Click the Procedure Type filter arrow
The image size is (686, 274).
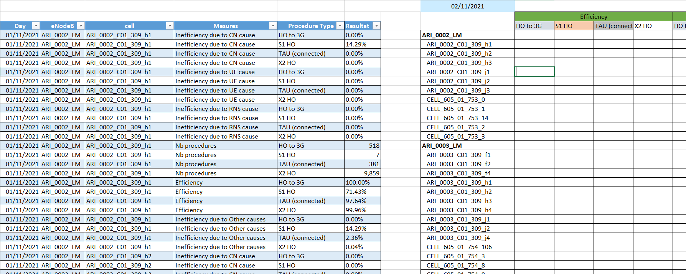click(340, 26)
